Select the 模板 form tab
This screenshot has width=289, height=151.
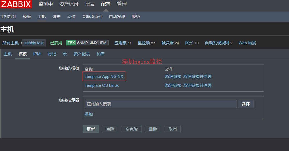click(x=23, y=54)
